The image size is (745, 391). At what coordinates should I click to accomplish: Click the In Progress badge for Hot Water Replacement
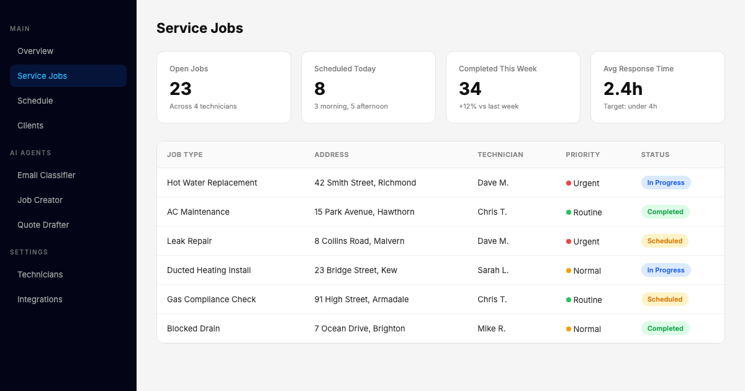(666, 182)
